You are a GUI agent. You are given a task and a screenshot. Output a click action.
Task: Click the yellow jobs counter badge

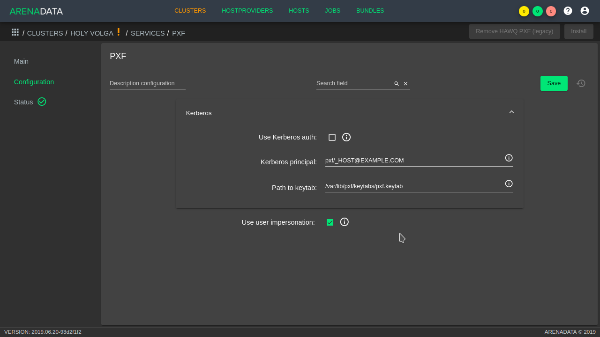point(524,11)
